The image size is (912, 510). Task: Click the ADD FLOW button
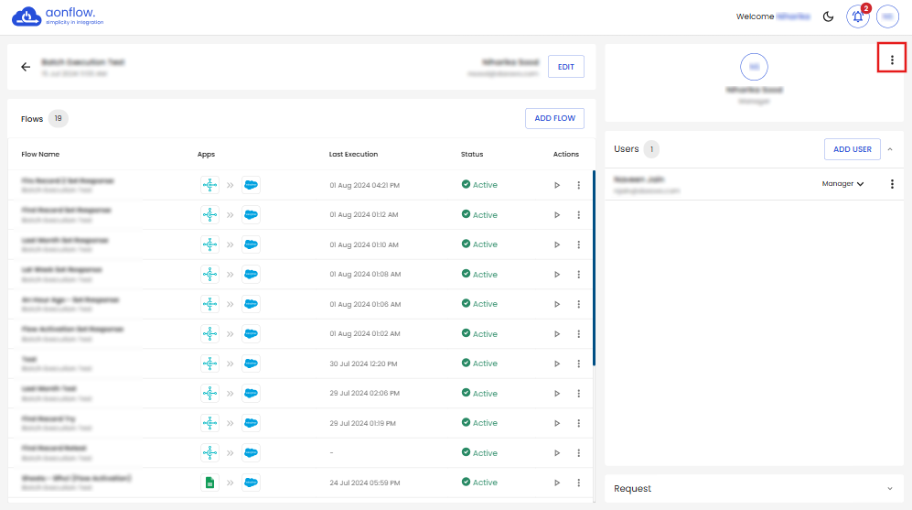[x=554, y=118]
